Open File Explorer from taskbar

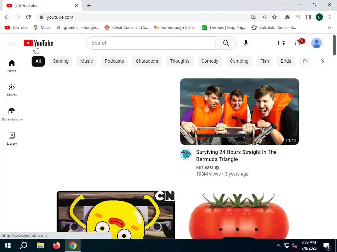tap(40, 245)
